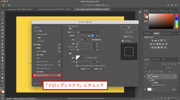Switch to the プロパティ tab
The image size is (180, 100).
[x=148, y=33]
